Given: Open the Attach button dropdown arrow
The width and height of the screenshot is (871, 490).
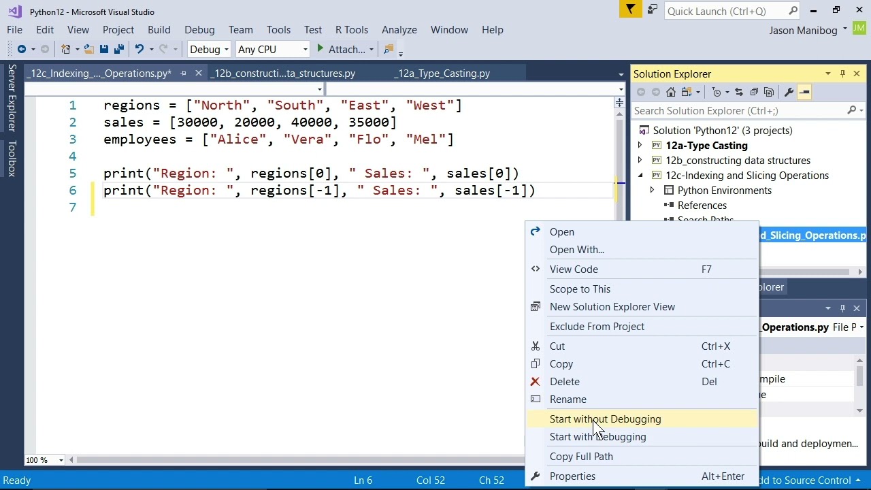Looking at the screenshot, I should point(371,49).
